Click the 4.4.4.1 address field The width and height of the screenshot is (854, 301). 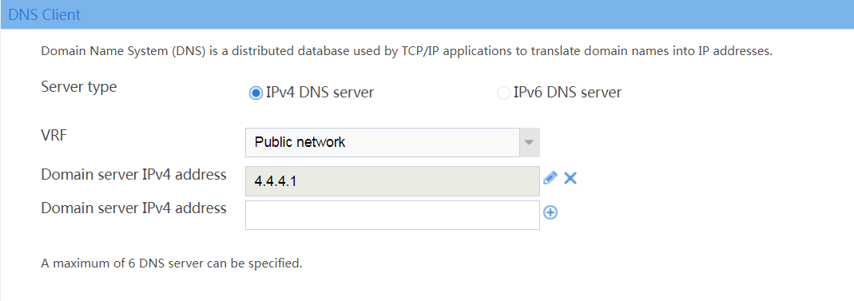point(393,180)
